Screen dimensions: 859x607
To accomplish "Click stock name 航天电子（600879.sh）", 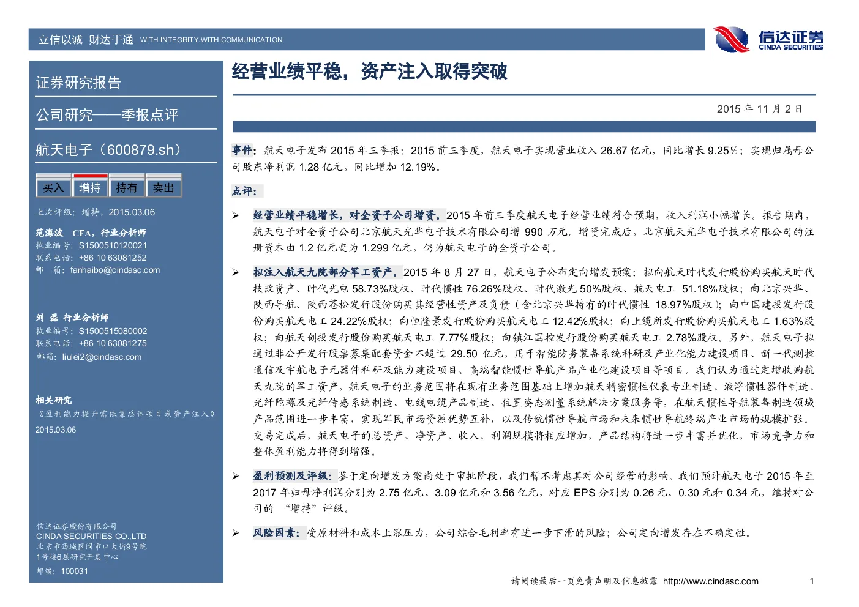I will coord(111,150).
